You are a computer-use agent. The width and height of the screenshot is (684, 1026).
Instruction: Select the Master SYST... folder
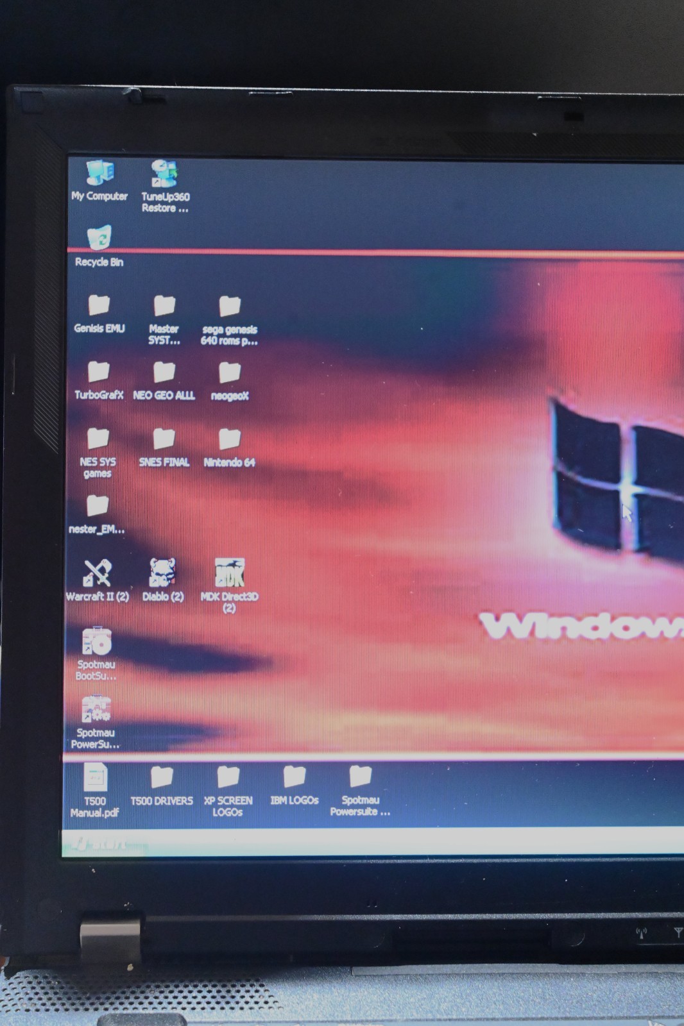click(x=164, y=320)
